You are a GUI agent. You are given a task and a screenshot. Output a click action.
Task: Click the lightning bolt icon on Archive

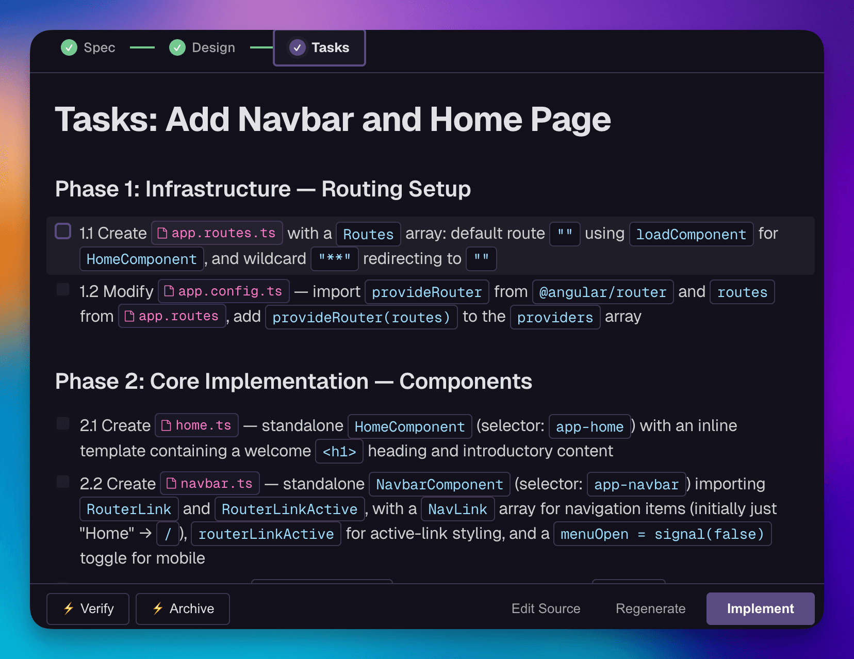[157, 608]
